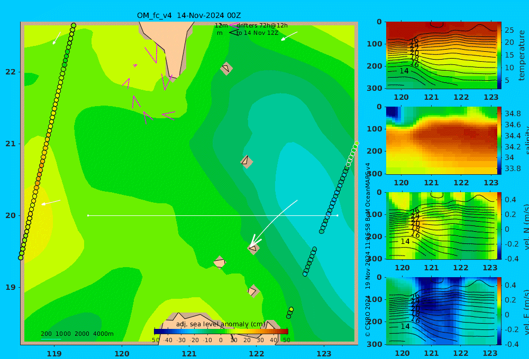Click the white arrow in the map's top-left corner
Viewport: 529px width, 359px height.
point(57,38)
